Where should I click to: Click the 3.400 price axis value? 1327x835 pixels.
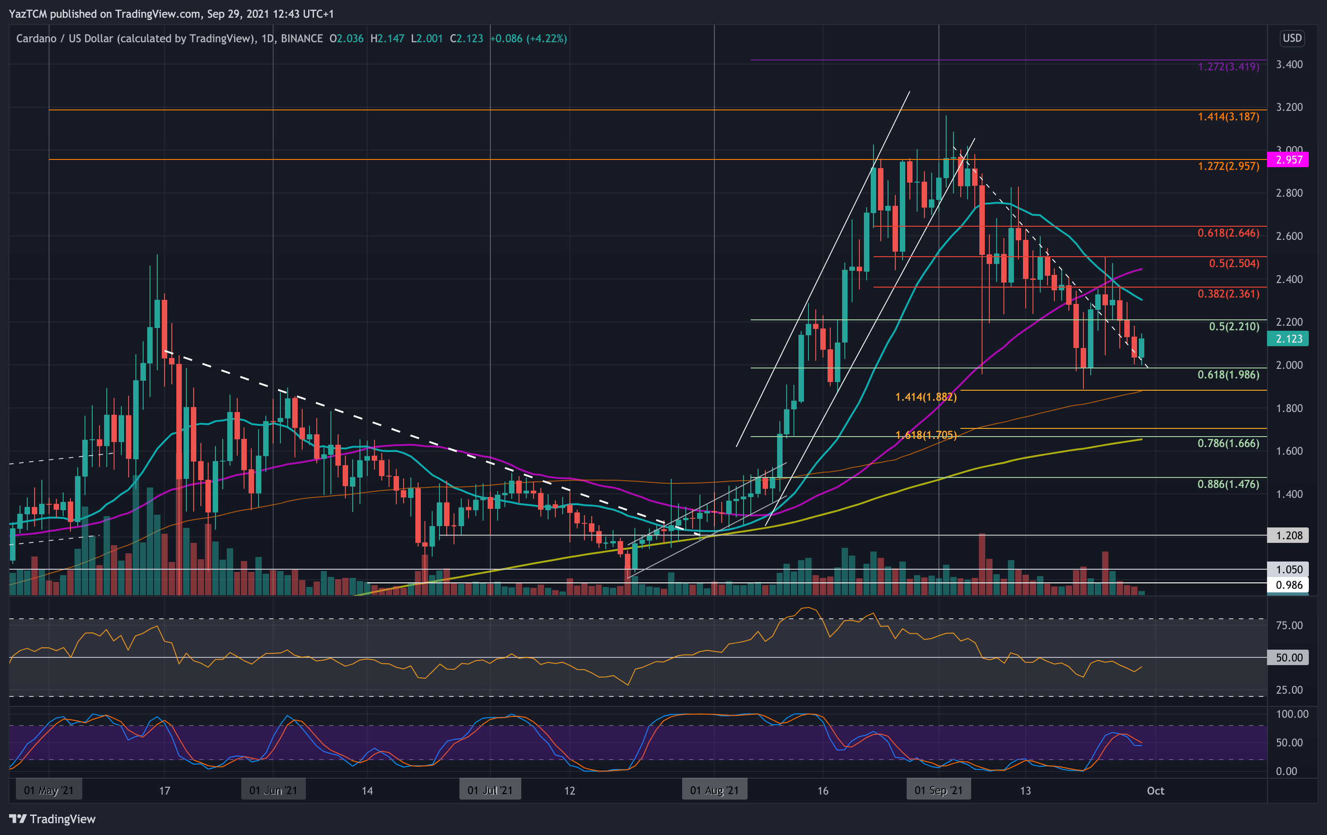click(x=1289, y=65)
